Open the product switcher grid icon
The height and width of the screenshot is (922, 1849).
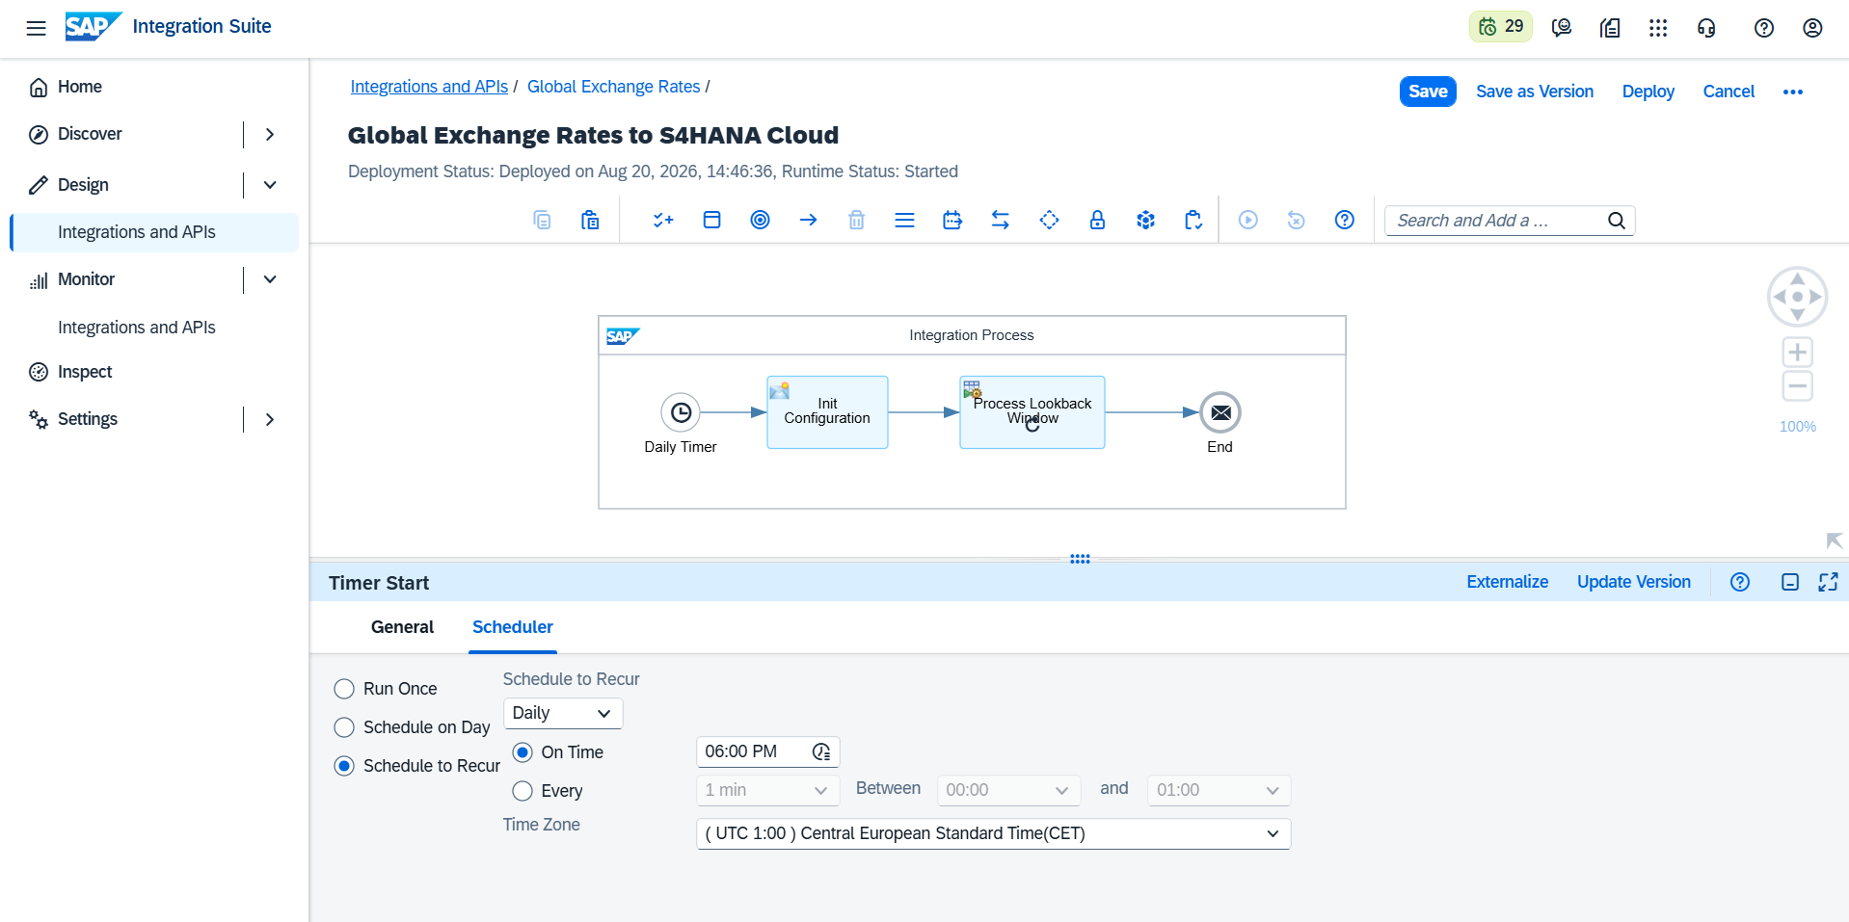tap(1658, 28)
